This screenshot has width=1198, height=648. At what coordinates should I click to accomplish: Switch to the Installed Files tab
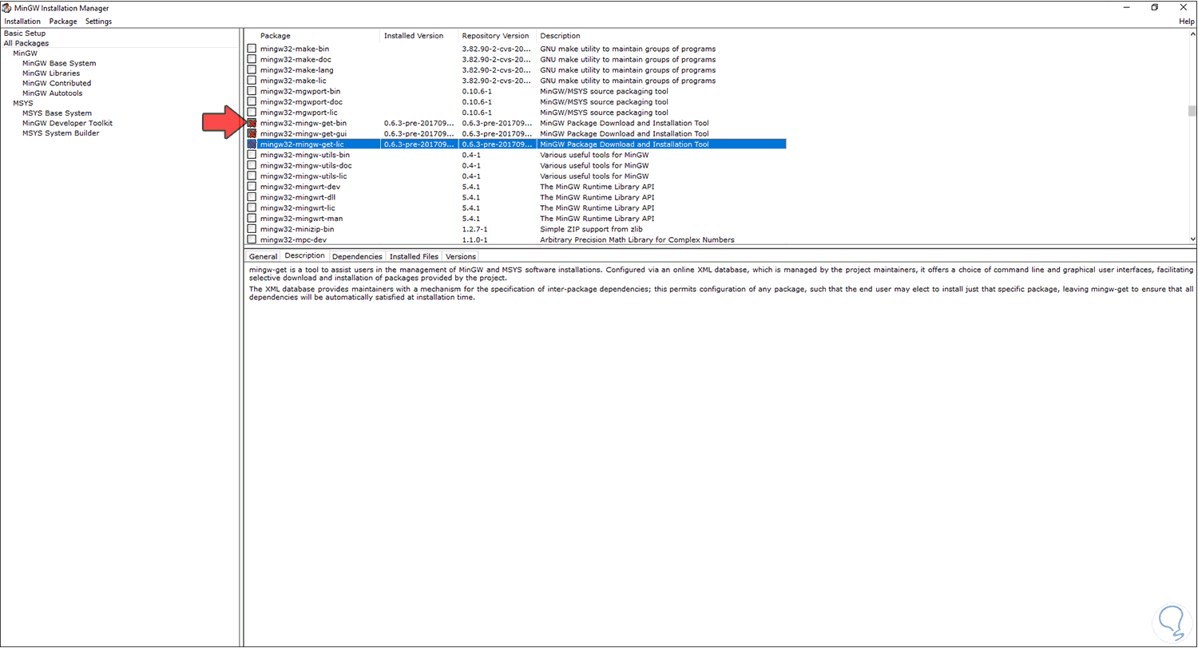tap(414, 257)
